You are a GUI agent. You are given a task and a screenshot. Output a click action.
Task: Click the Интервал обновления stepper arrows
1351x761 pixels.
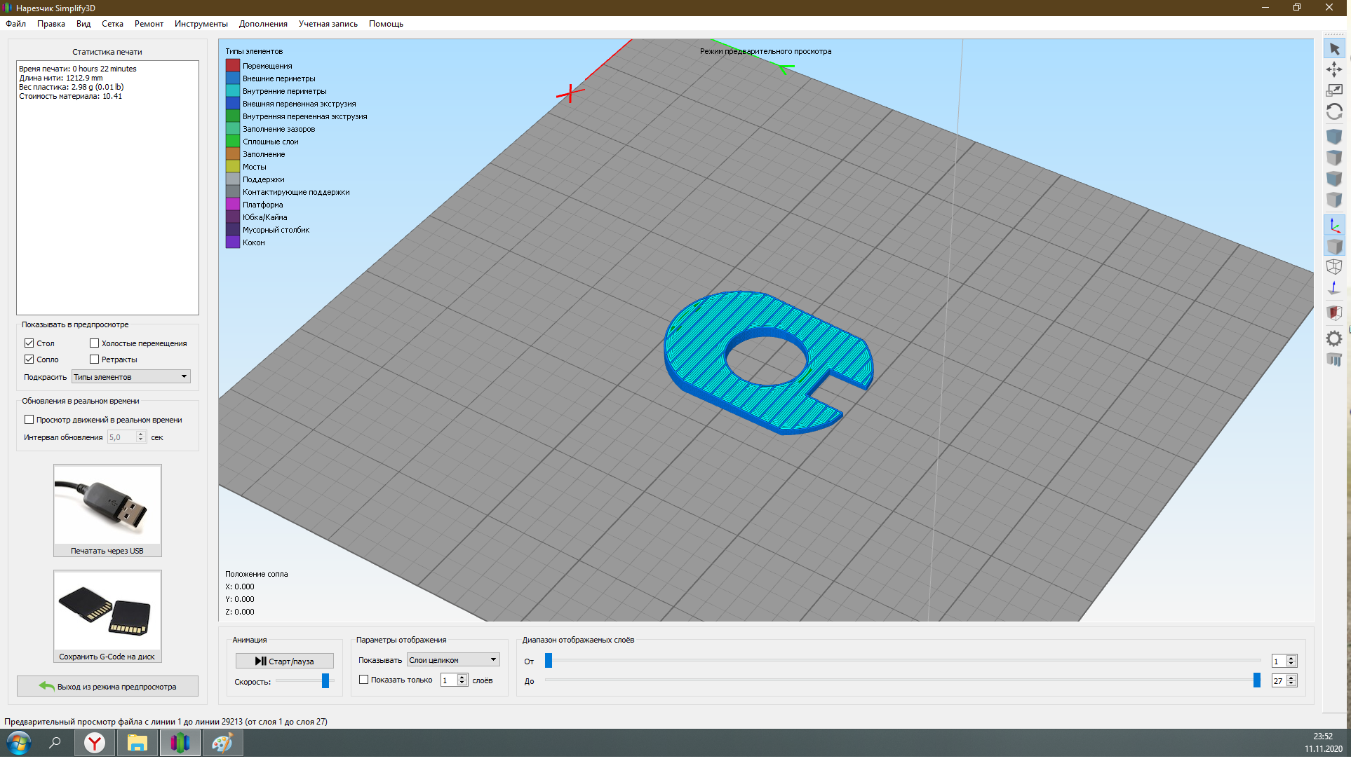click(141, 437)
